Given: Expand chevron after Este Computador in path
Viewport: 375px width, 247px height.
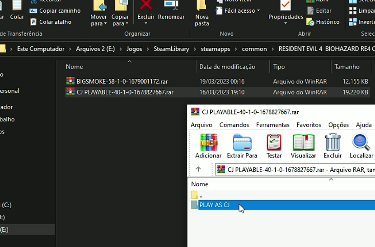Looking at the screenshot, I should tap(70, 49).
